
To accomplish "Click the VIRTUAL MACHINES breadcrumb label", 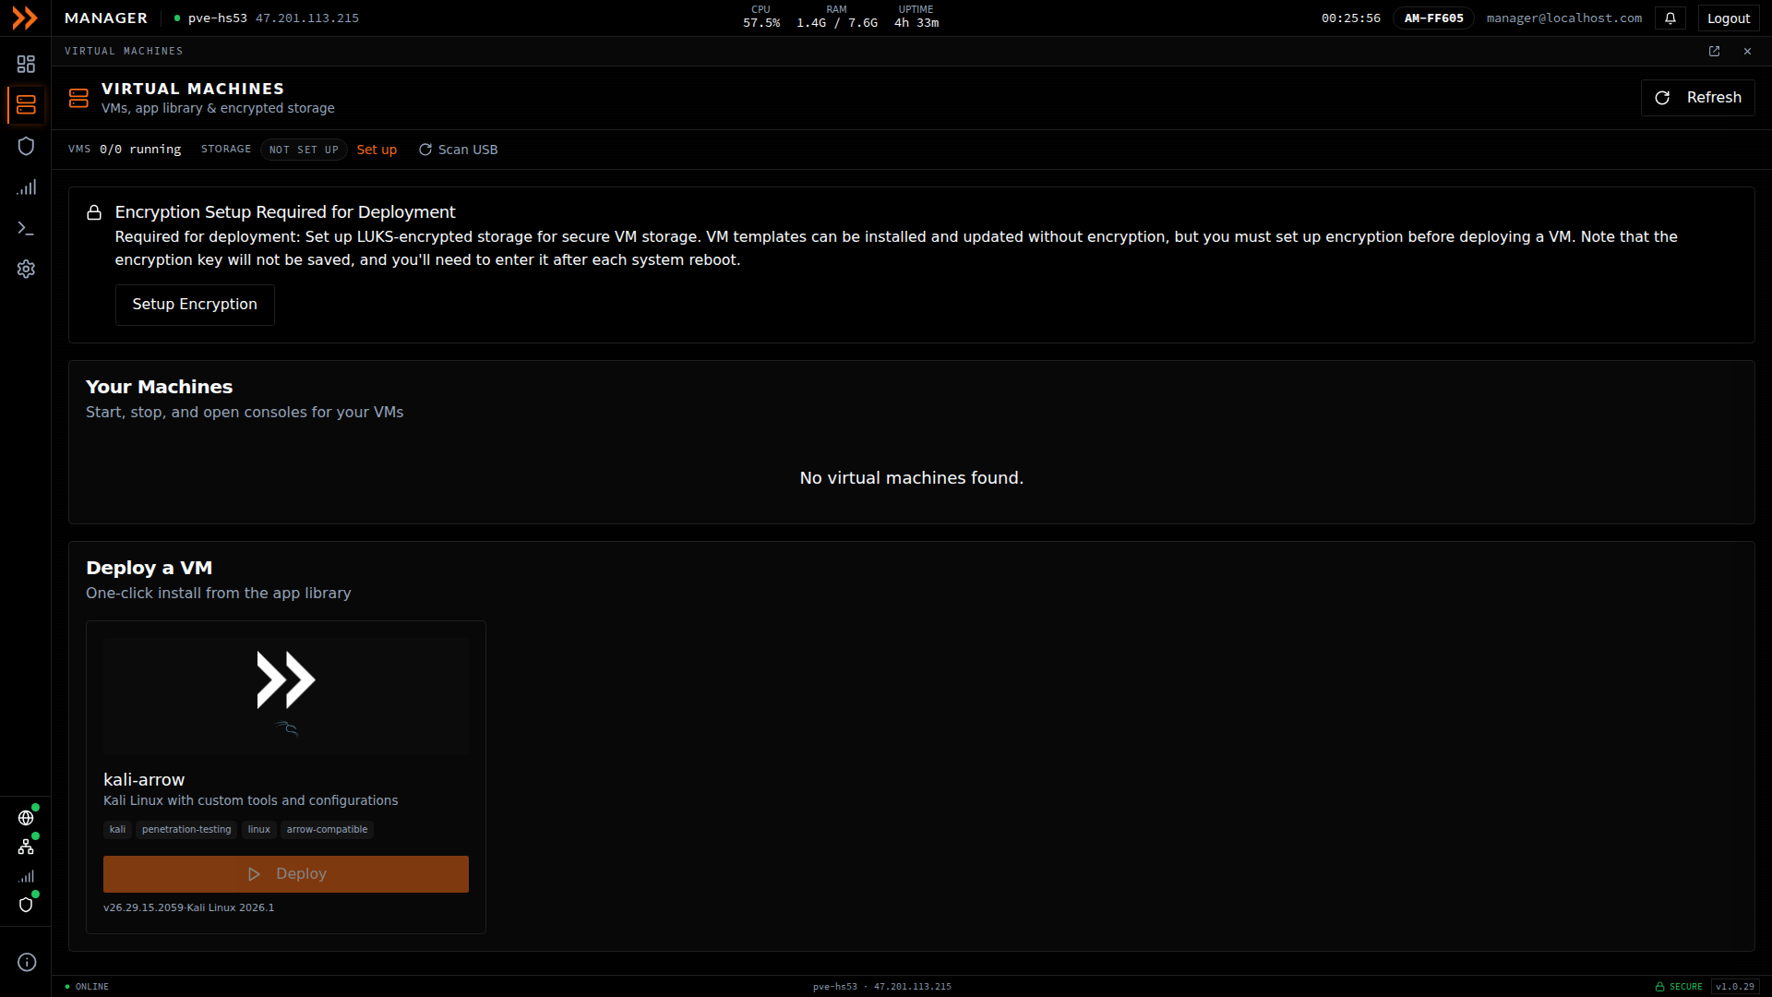I will [x=124, y=52].
